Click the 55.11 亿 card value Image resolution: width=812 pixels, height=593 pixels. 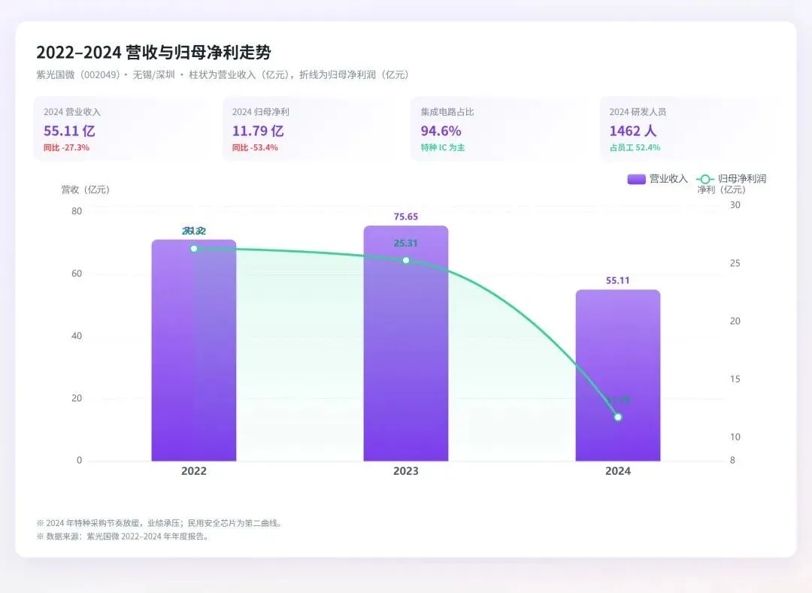point(69,131)
